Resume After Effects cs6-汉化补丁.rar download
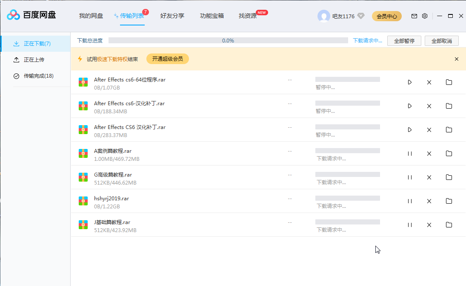This screenshot has height=286, width=466. point(409,106)
